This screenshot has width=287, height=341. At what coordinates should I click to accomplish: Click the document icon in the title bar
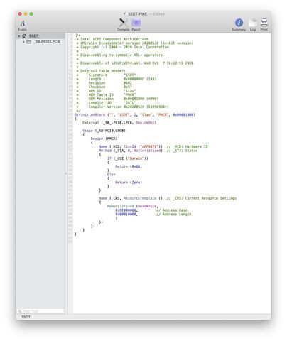(124, 14)
